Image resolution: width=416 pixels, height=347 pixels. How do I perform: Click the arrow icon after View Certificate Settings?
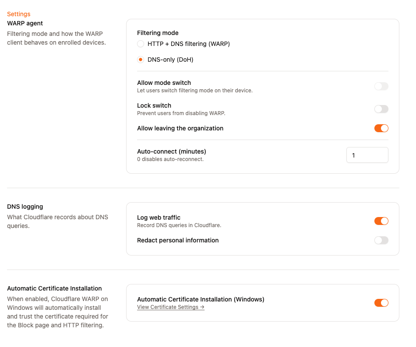click(202, 307)
